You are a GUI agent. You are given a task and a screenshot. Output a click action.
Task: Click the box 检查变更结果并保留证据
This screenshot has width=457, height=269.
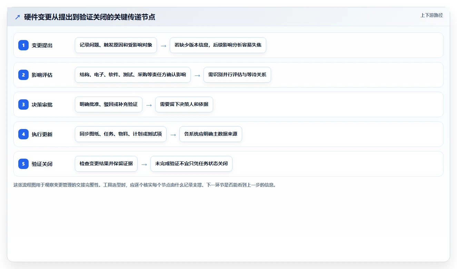(106, 164)
